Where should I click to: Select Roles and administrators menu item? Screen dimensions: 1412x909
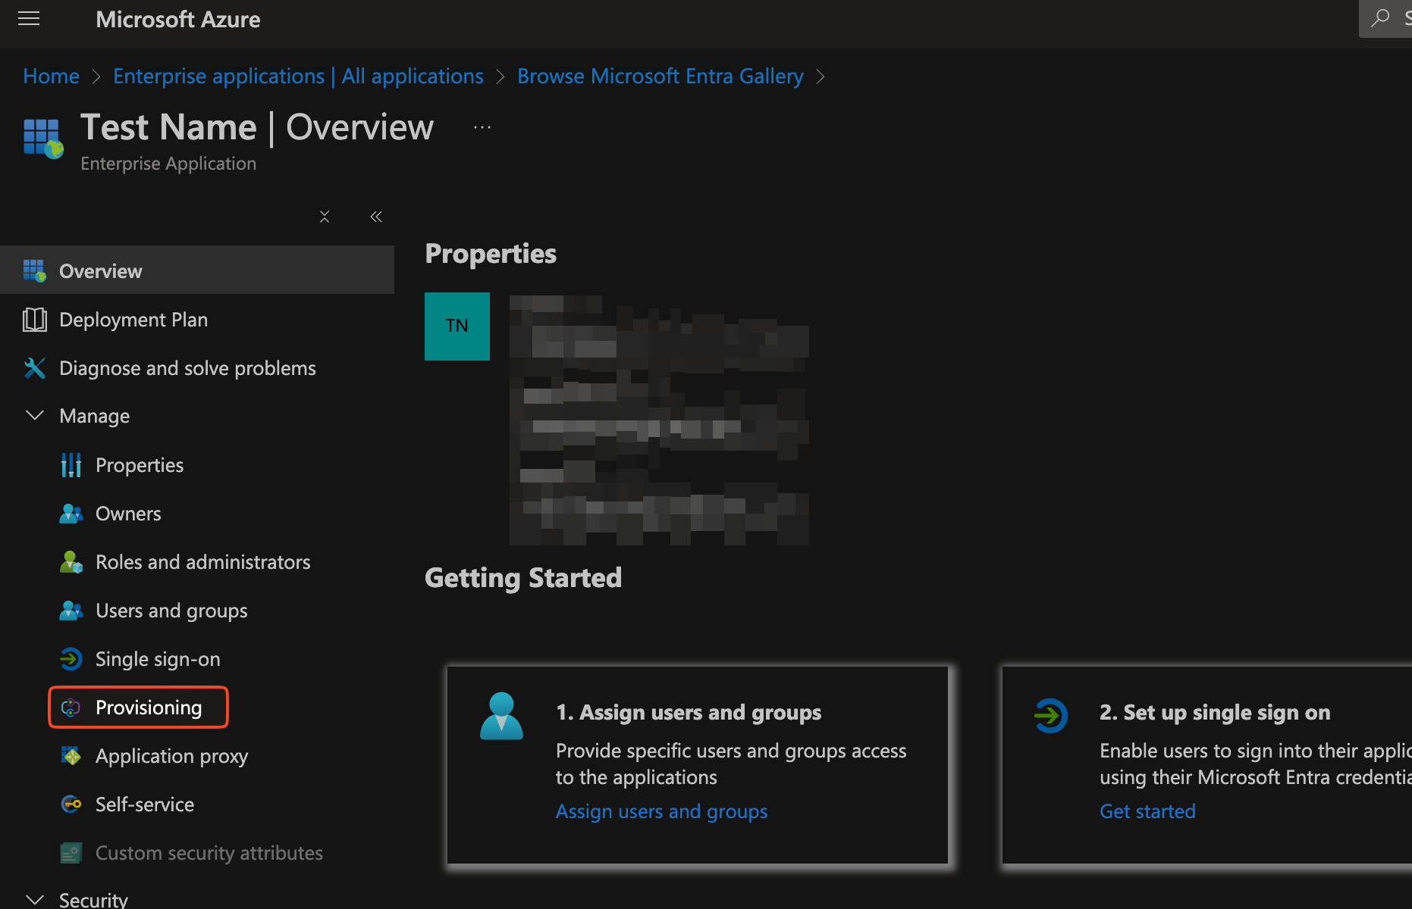tap(202, 562)
